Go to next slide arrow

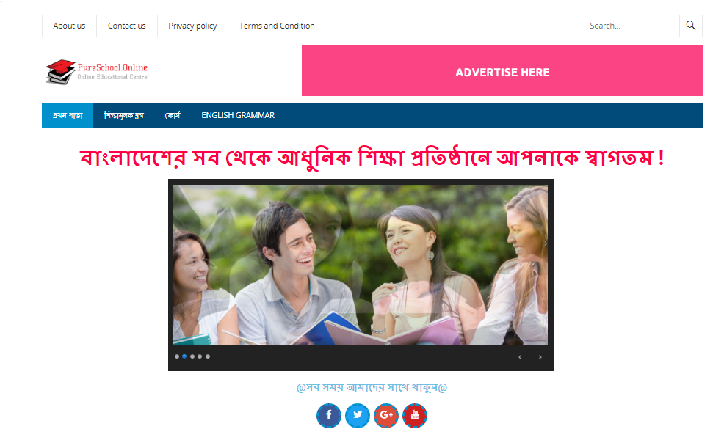pos(540,357)
